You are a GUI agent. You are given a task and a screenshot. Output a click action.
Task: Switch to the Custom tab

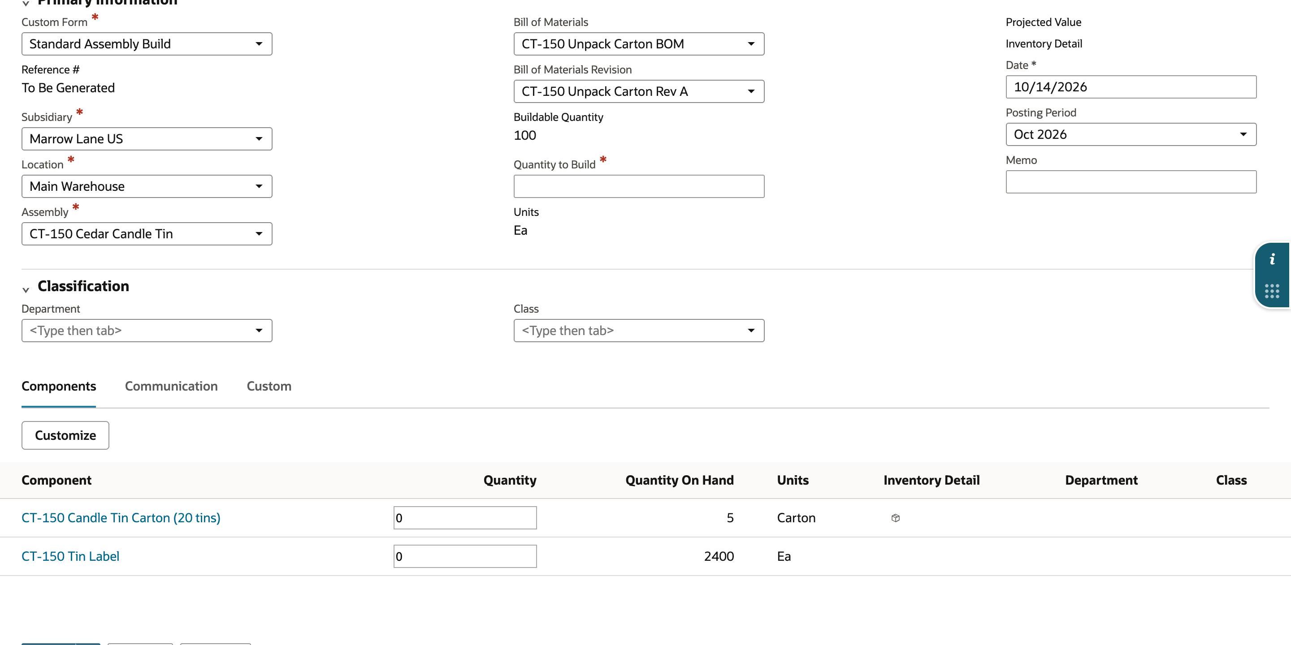269,386
